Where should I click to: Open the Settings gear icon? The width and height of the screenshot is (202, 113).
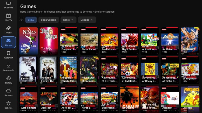coord(8,103)
